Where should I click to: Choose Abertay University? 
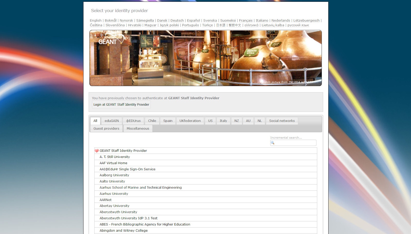click(206, 206)
